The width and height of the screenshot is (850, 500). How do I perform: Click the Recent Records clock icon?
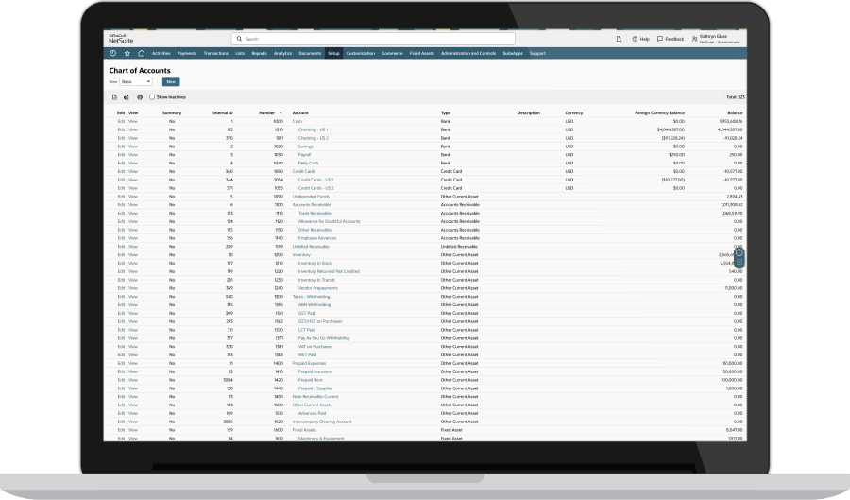click(x=113, y=53)
